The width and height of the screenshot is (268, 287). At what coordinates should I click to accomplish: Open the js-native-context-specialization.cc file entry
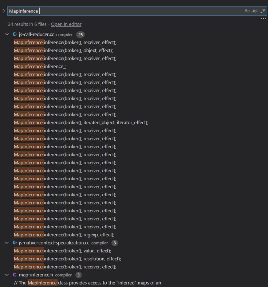(x=54, y=243)
